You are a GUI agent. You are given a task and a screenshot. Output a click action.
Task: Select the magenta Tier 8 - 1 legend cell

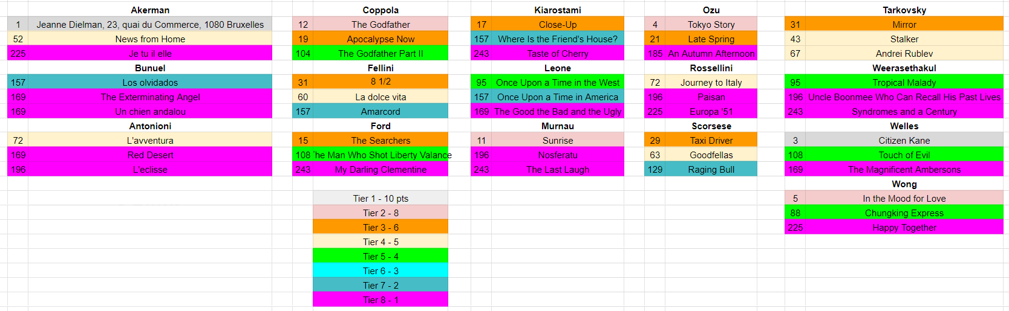coord(380,300)
